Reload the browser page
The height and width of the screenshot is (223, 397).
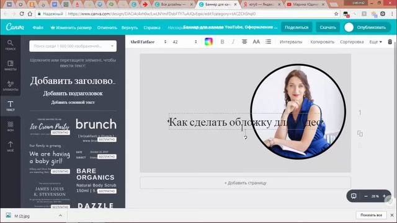[22, 14]
